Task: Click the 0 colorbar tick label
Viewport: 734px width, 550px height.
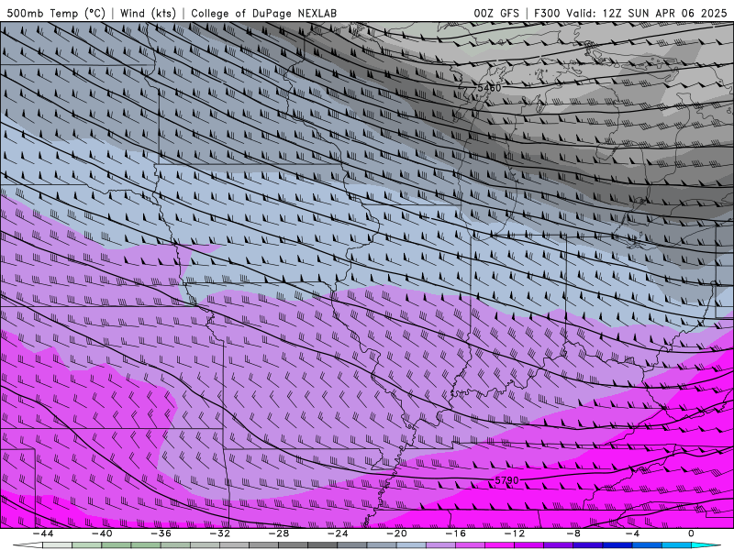Action: (x=691, y=533)
